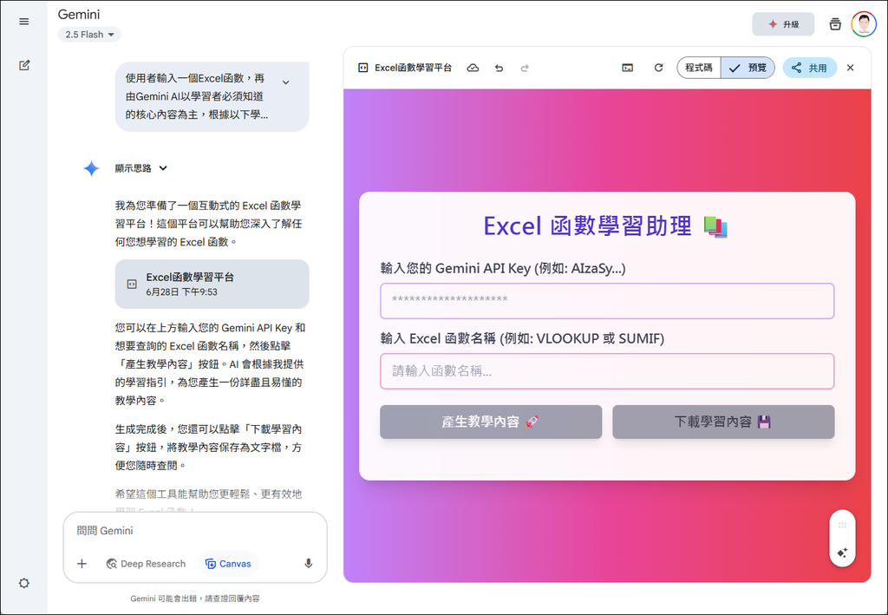This screenshot has height=615, width=888.
Task: Open the 2.5 Flash model selector
Action: [x=89, y=35]
